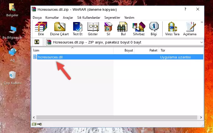Viewport: 213px width, 133px height.
Task: Open the Komutlar menu
Action: [x=52, y=18]
